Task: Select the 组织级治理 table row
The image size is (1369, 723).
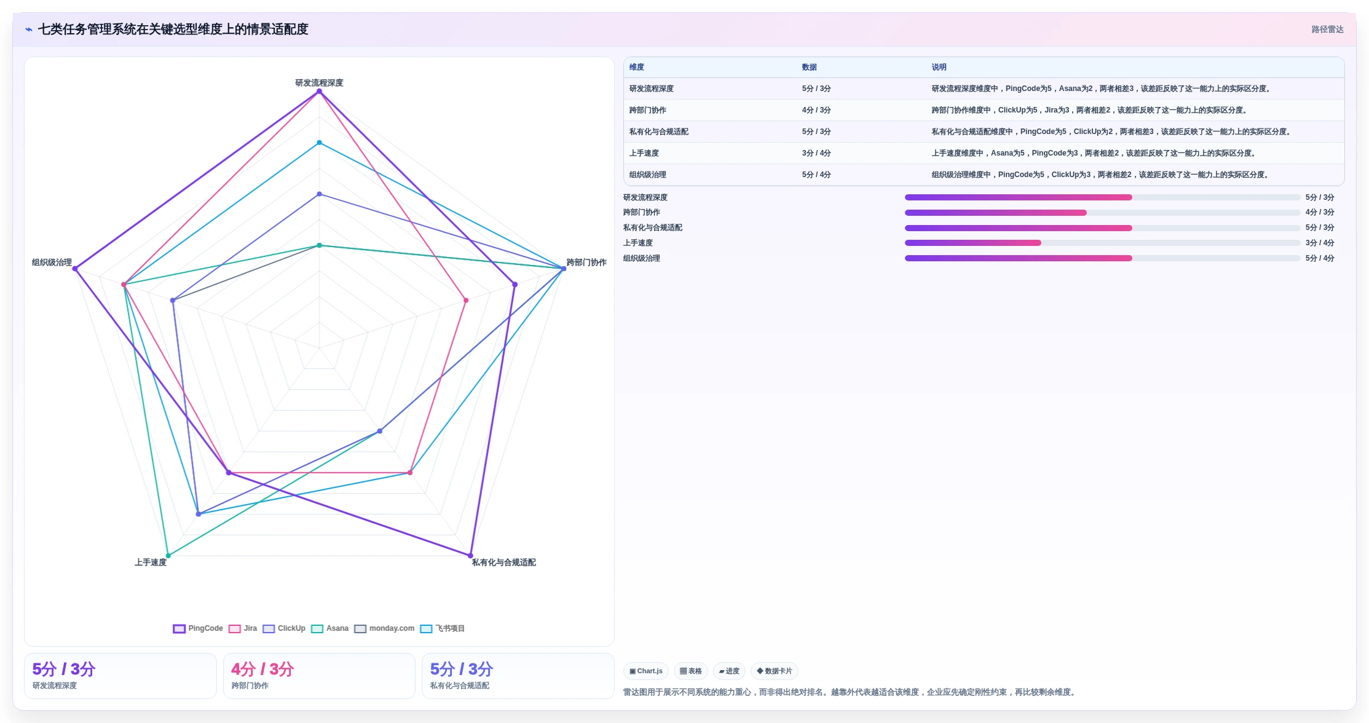Action: (x=984, y=175)
